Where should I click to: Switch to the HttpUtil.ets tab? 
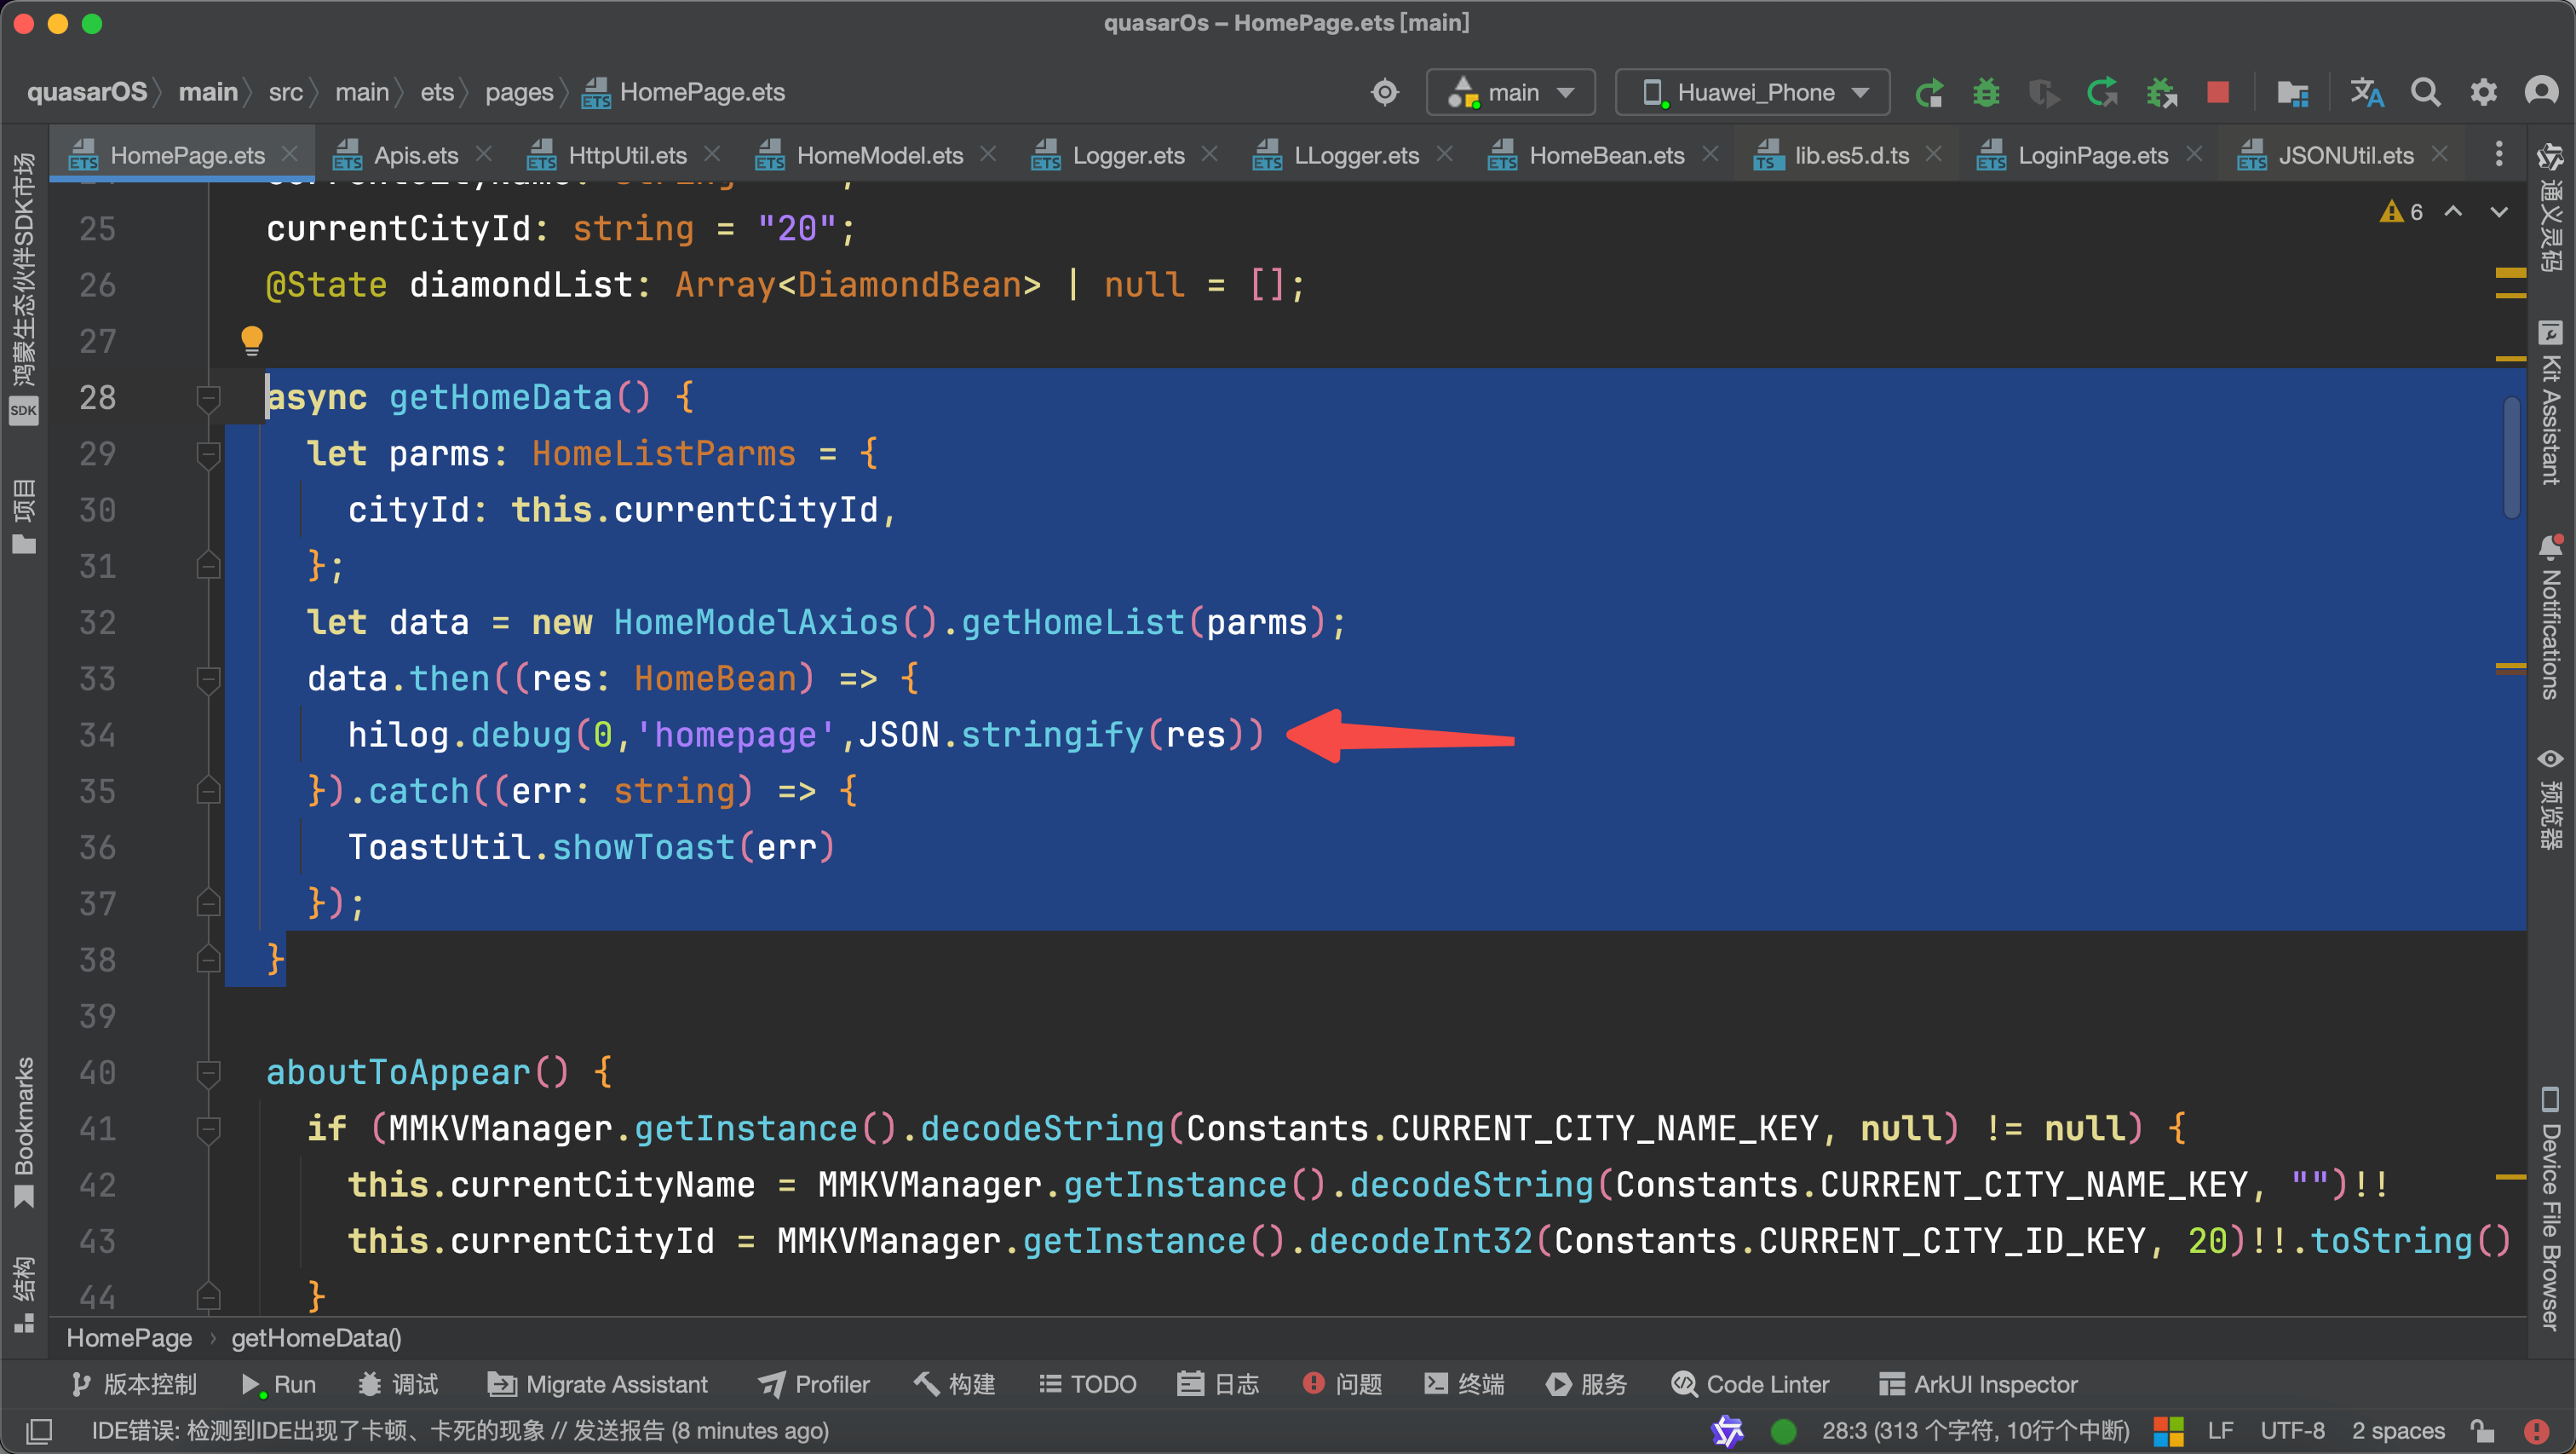click(x=627, y=155)
